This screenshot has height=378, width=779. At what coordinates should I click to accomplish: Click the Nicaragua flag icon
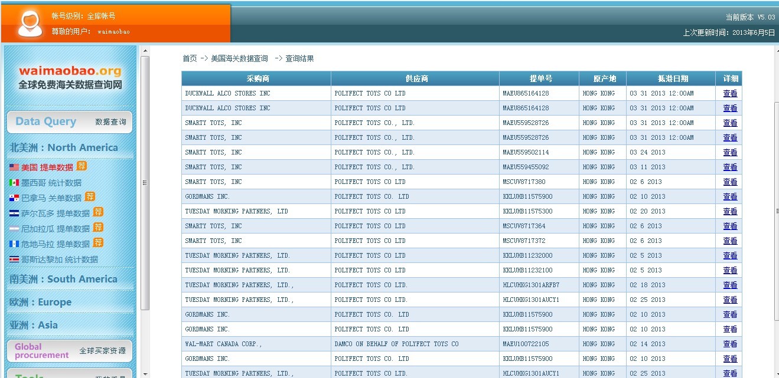[x=14, y=229]
